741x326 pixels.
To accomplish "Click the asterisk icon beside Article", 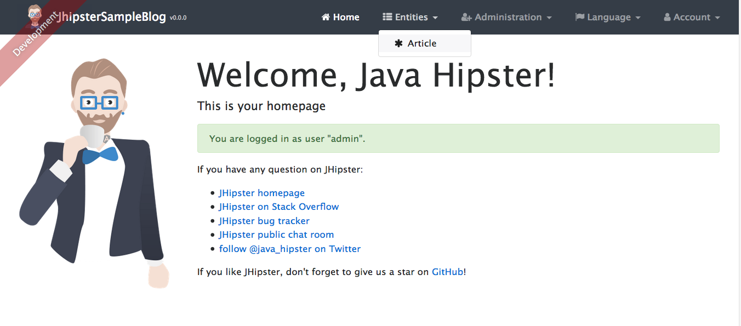I will pyautogui.click(x=400, y=43).
